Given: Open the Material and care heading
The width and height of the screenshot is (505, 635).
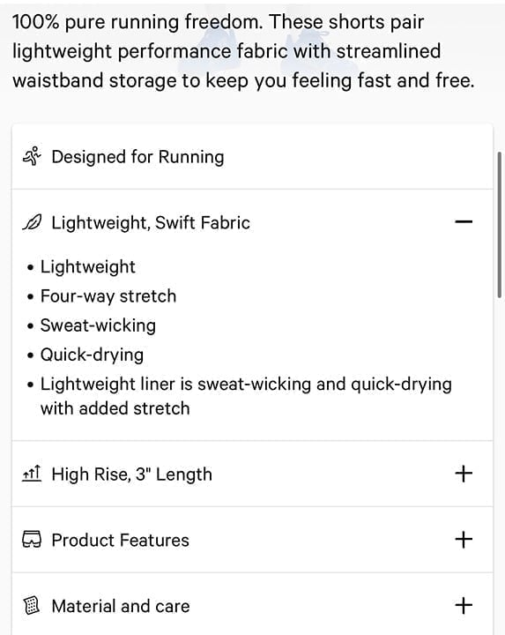Looking at the screenshot, I should 121,606.
